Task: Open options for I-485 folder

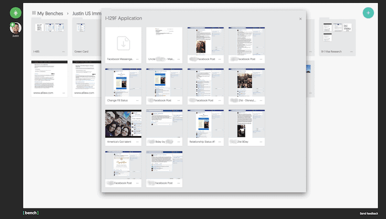Action: 63,52
